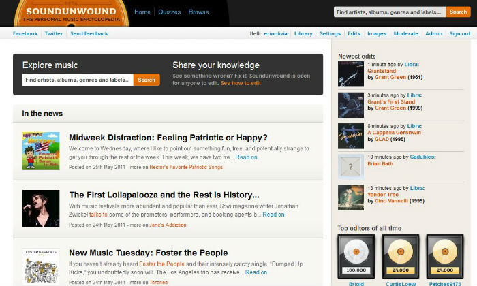This screenshot has width=477, height=286.
Task: Click the header Search button
Action: point(457,12)
